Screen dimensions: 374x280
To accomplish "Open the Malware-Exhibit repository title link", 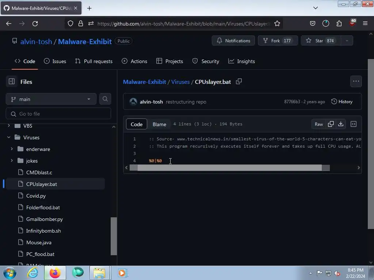I will 85,42.
